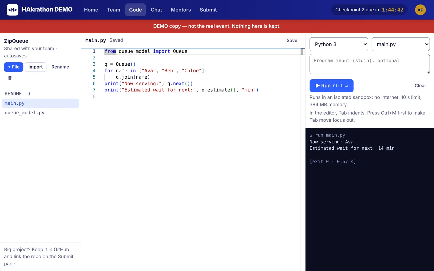Screen dimensions: 434x271
Task: Select the Code tab
Action: tap(135, 10)
